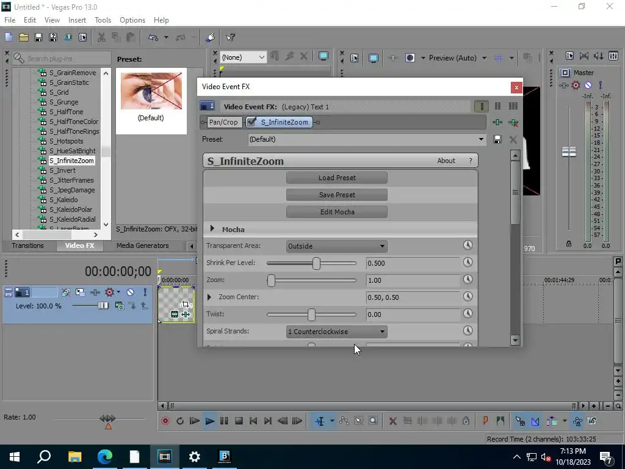This screenshot has height=469, width=625.
Task: Click the New project icon
Action: click(9, 37)
